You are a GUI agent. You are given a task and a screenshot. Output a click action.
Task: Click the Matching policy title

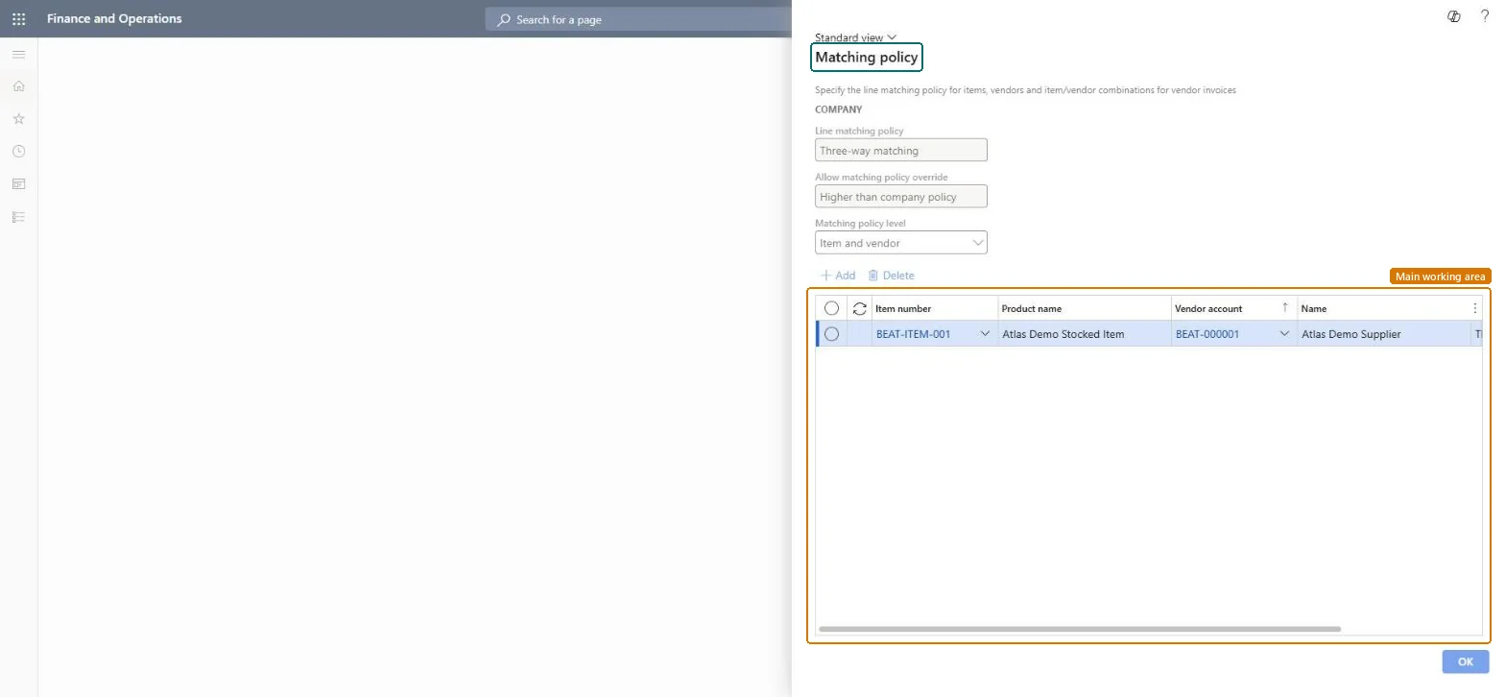coord(867,58)
